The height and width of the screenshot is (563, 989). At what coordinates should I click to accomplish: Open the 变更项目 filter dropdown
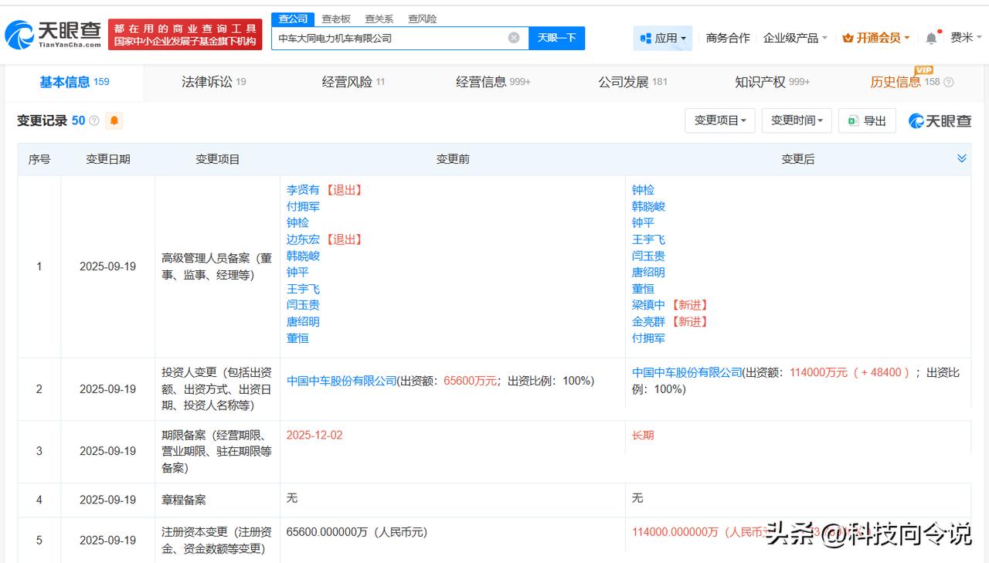(719, 120)
